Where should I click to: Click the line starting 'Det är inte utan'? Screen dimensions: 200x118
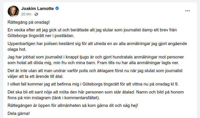click(95, 71)
